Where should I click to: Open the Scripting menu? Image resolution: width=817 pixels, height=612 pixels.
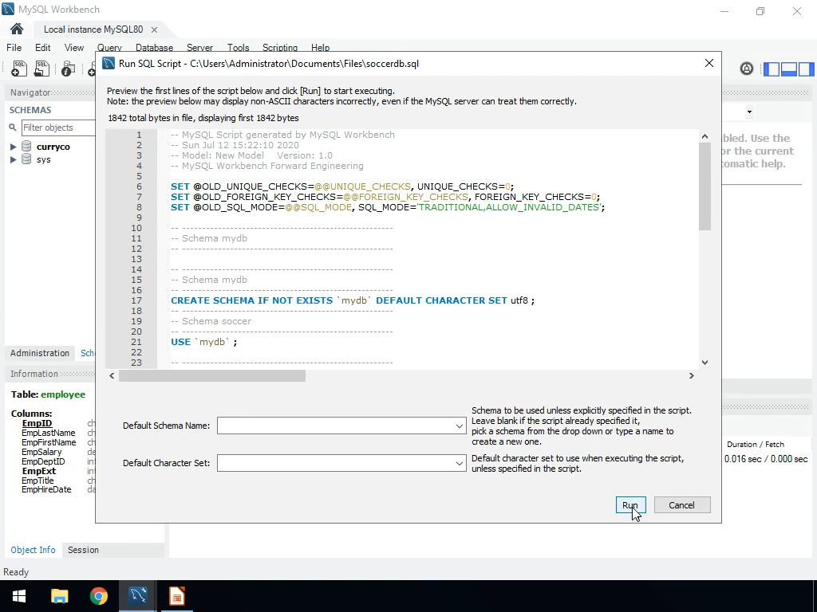(280, 47)
